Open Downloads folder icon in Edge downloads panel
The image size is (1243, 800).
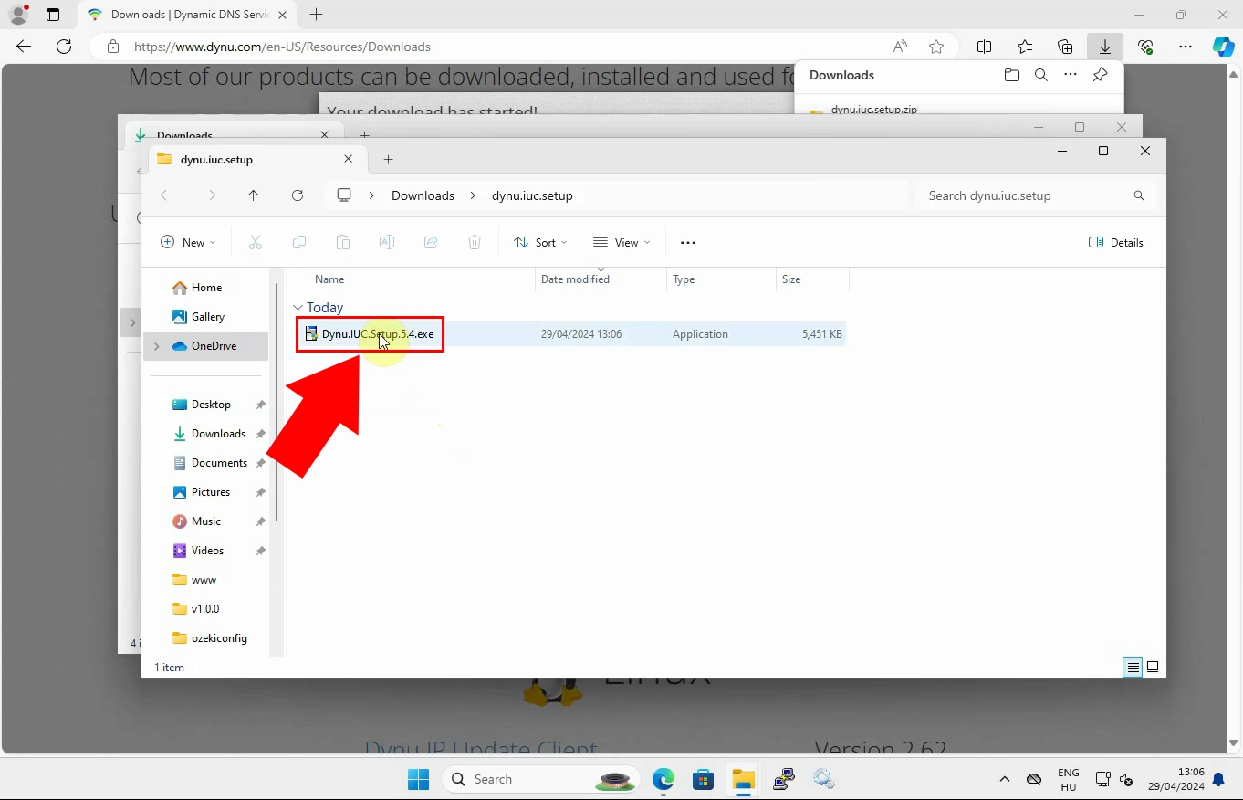[1012, 75]
